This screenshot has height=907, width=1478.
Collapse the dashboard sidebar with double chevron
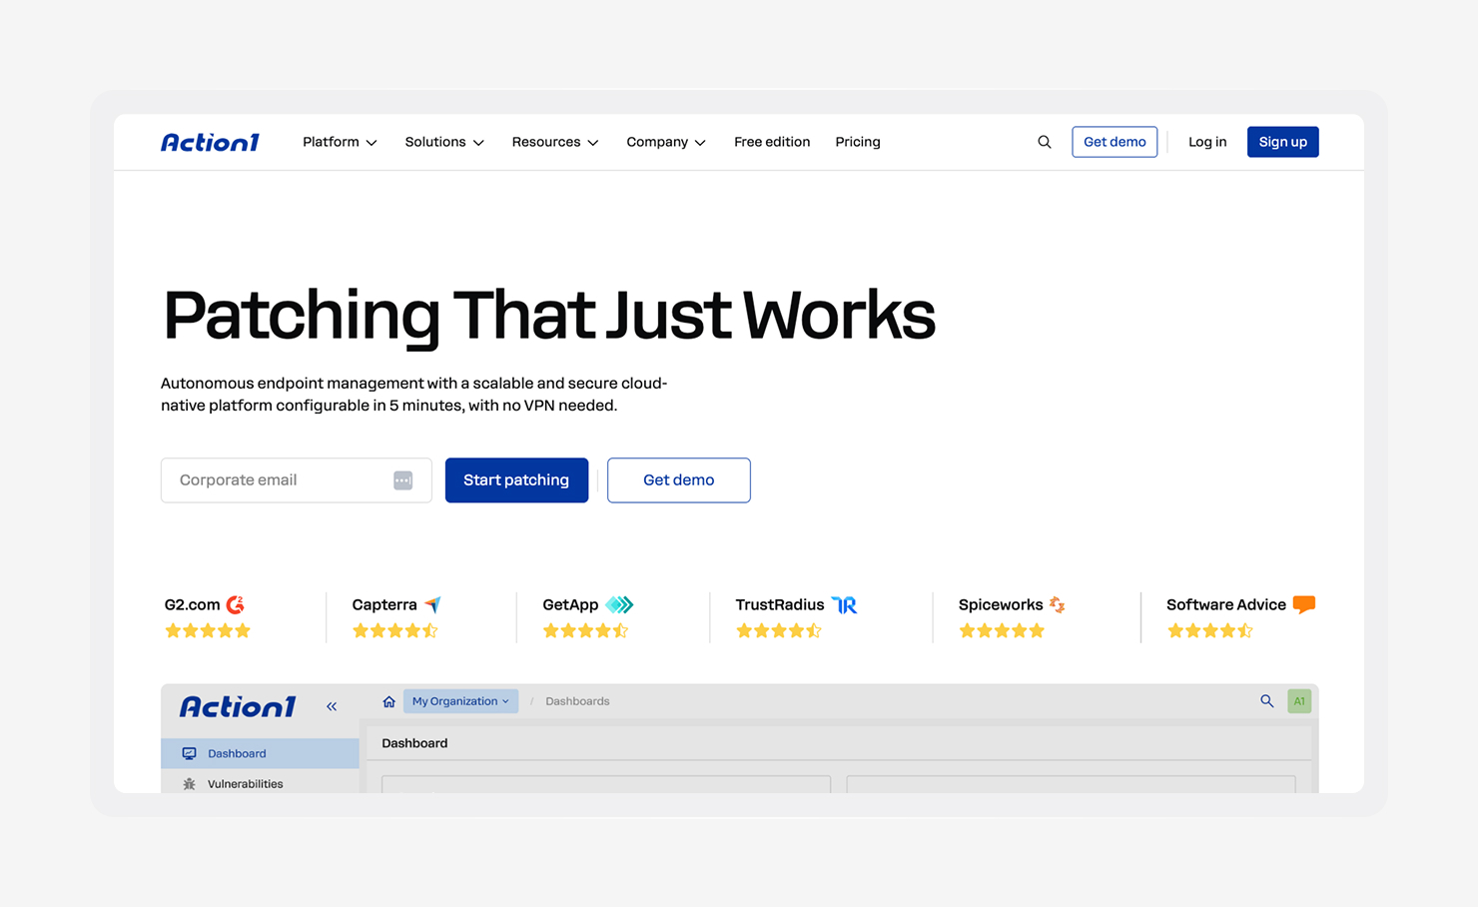tap(332, 706)
